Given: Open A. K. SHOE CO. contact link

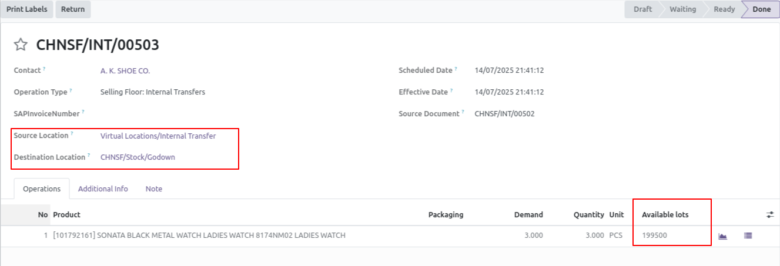Looking at the screenshot, I should click(x=125, y=70).
